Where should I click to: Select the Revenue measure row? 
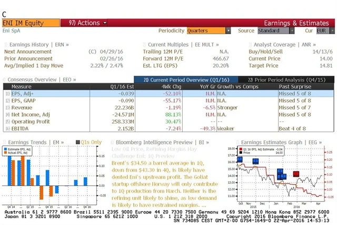pos(21,107)
